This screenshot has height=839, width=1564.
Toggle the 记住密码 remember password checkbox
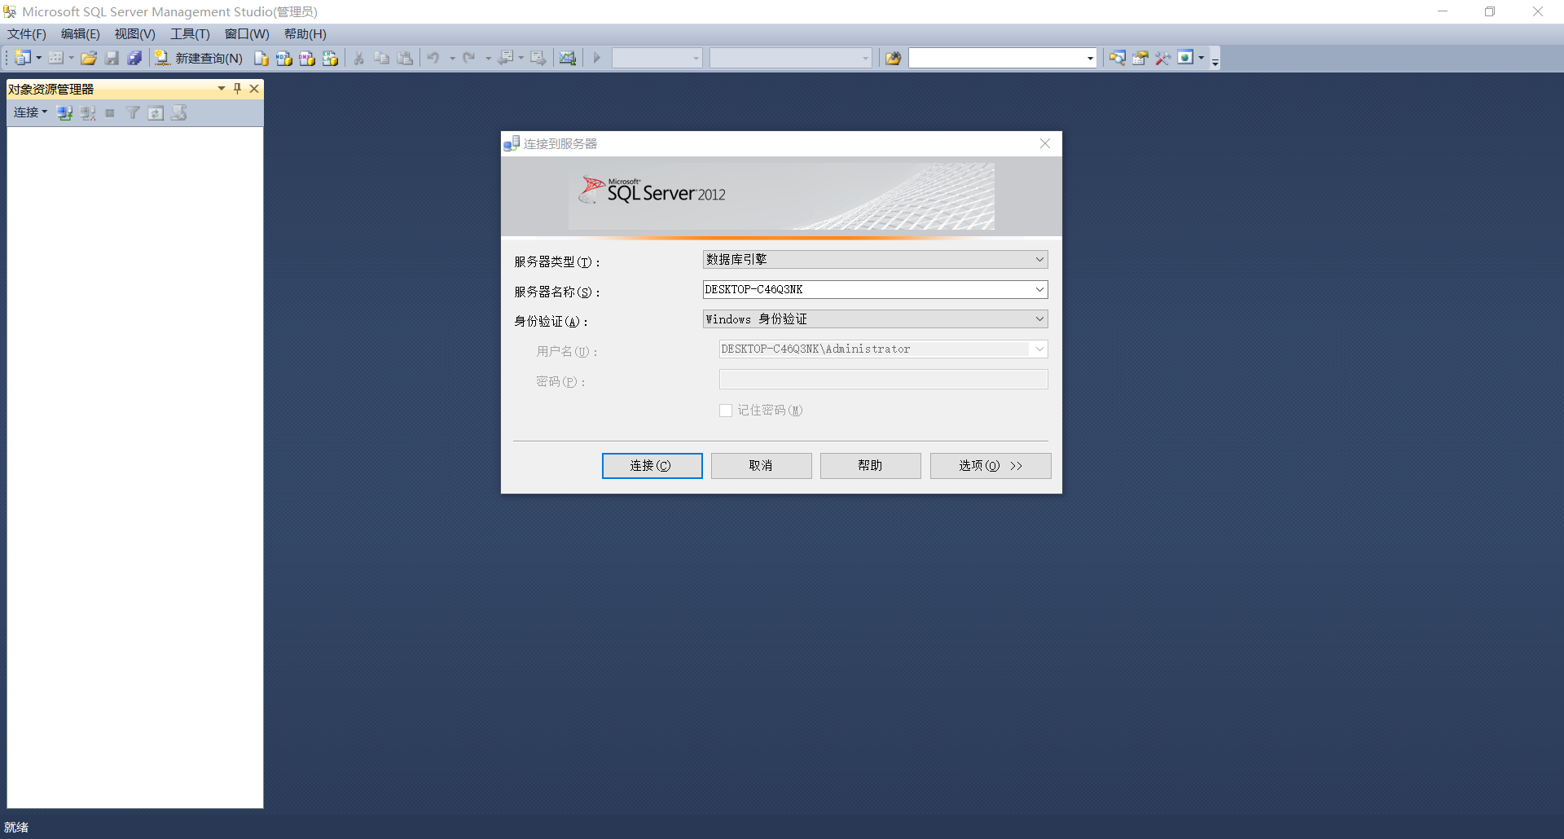pyautogui.click(x=726, y=411)
